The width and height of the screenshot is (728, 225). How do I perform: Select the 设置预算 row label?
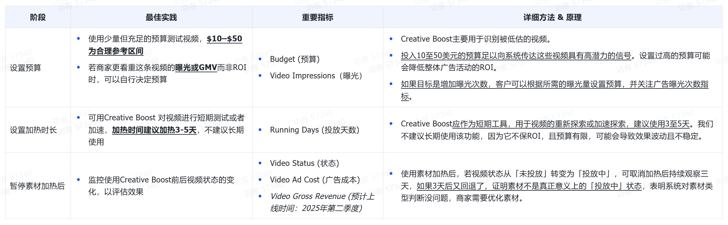click(25, 68)
